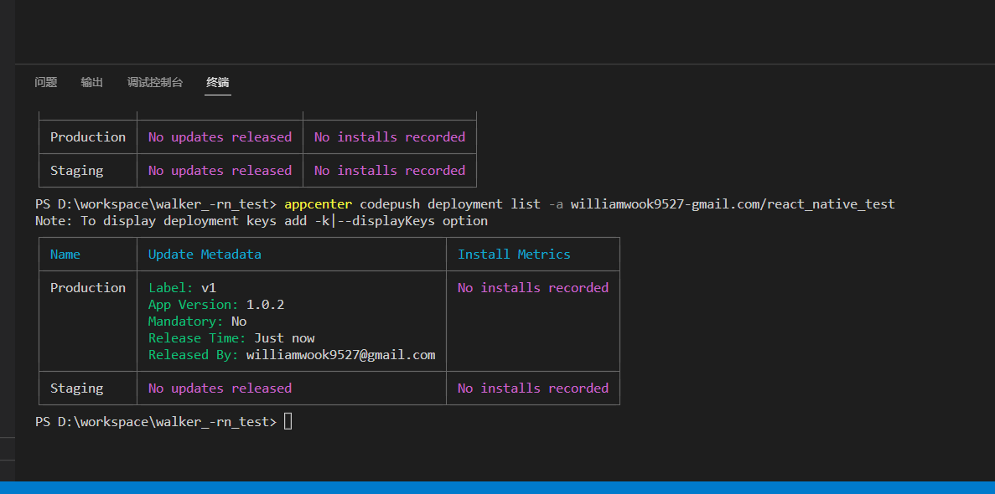The width and height of the screenshot is (995, 494).
Task: Click the Install Metrics column header
Action: click(514, 254)
